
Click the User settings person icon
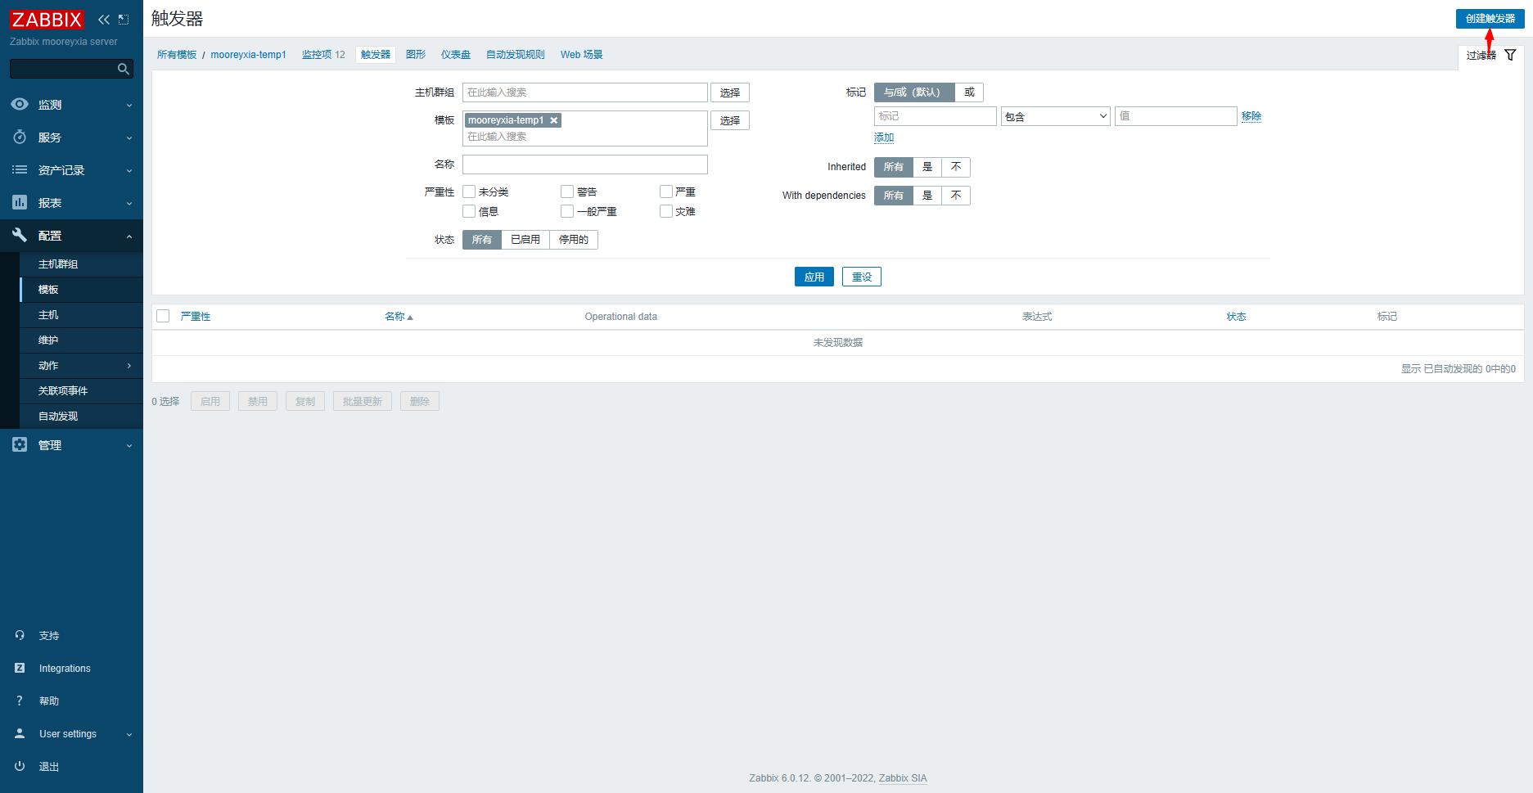point(20,733)
